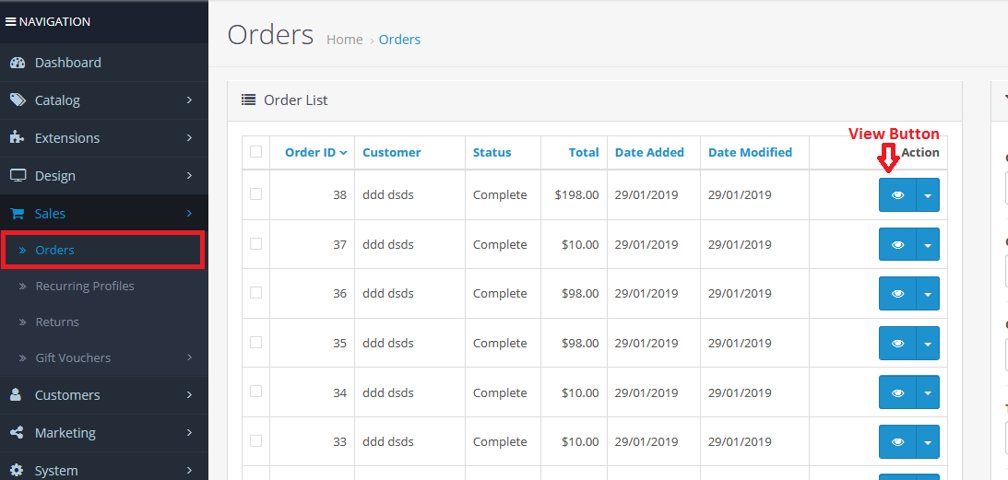Sort table by Total column
The image size is (1008, 480).
point(584,152)
